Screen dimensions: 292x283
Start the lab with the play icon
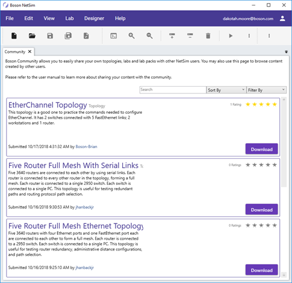tap(231, 36)
